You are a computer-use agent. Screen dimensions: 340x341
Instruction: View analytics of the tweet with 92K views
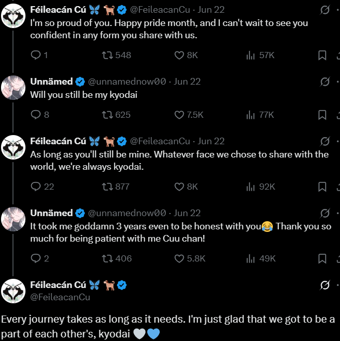[x=250, y=187]
